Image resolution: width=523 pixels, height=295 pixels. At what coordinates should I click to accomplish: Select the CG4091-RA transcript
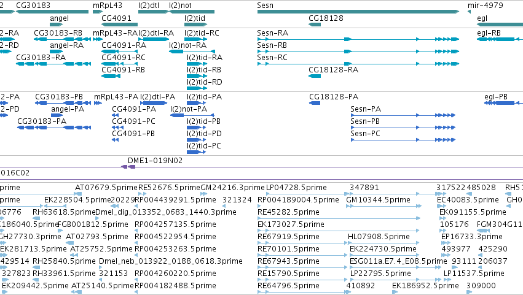pos(124,45)
